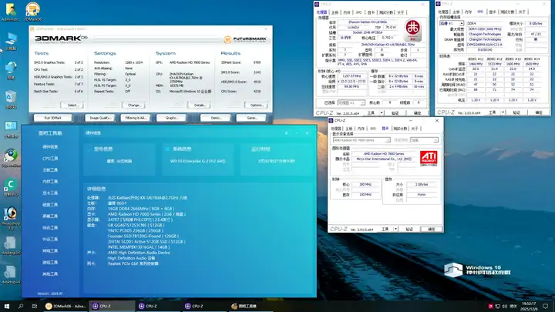Select the Network (网络) desktop icon
Screen dimensions: 555x312
coord(11,70)
